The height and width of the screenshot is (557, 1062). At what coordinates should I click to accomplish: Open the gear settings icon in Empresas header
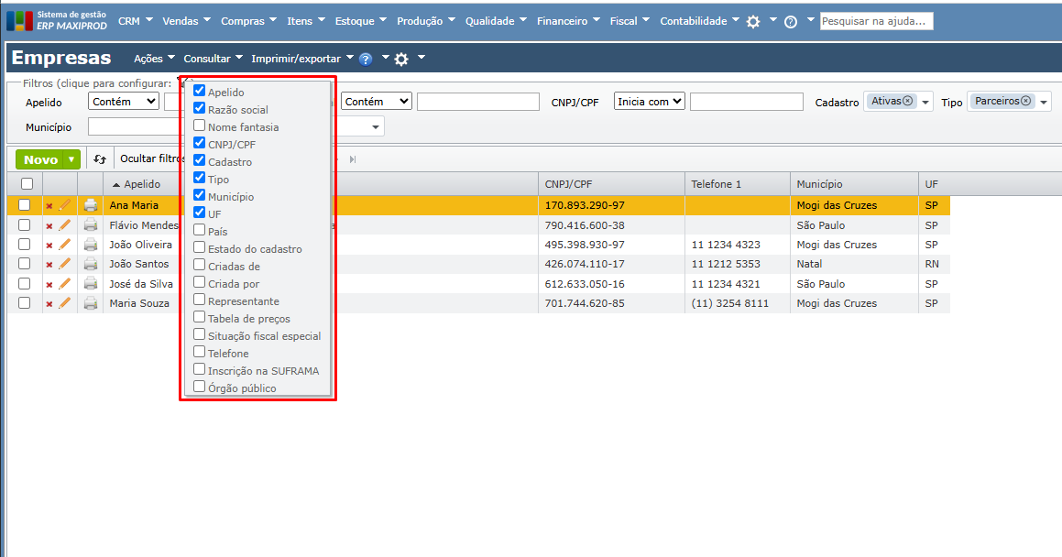(401, 60)
